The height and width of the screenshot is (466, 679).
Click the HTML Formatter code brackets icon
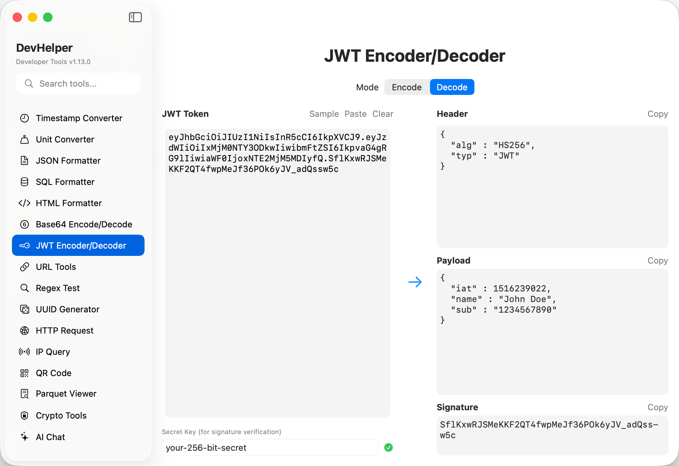25,203
